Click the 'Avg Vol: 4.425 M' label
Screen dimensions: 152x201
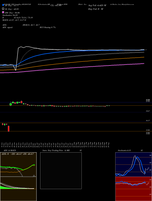pos(97,5)
